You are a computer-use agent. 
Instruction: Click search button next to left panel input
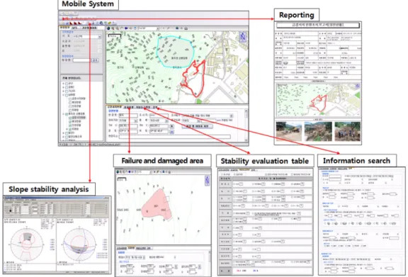tap(95, 60)
